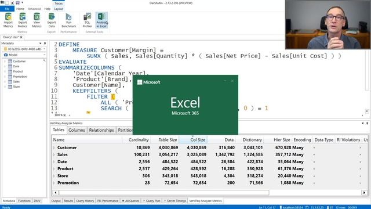Pin the Metadata panel with the pin icon
This screenshot has height=209, width=371.
pyautogui.click(x=45, y=44)
